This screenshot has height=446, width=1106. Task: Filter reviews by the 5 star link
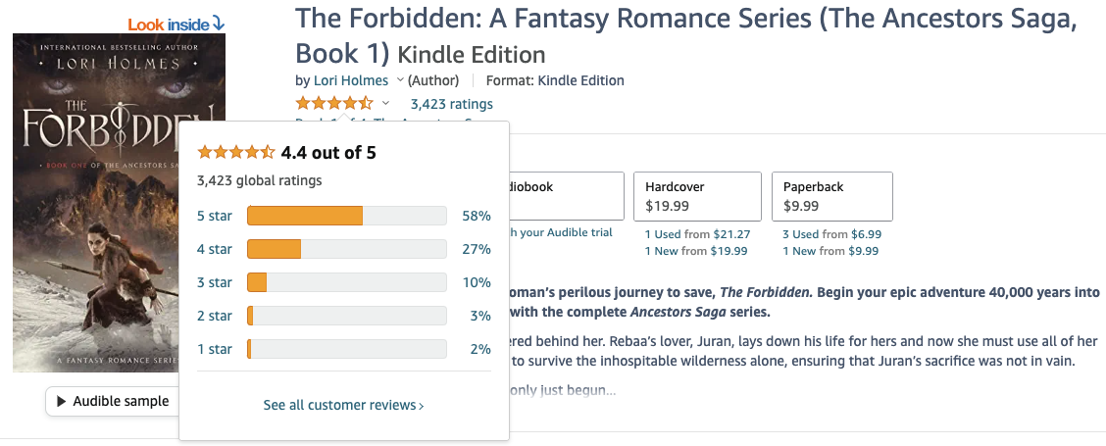(214, 216)
